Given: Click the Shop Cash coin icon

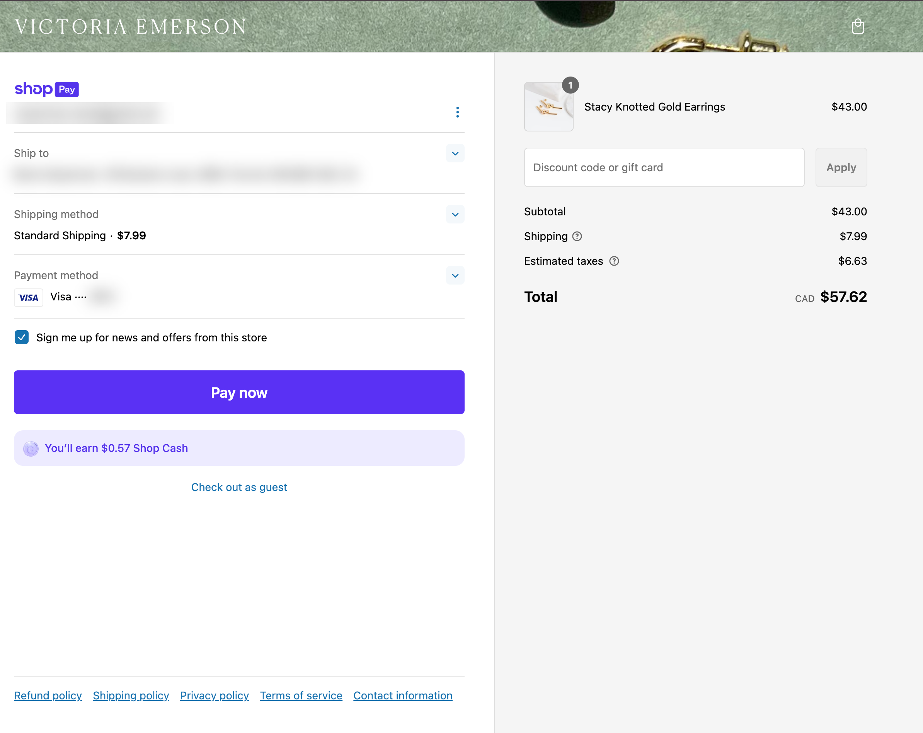Looking at the screenshot, I should click(31, 448).
